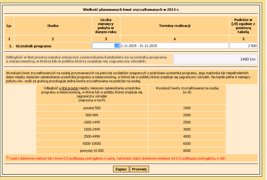Screen dimensions: 267x180
Task: Click the 'Wysokość kwoty zryczałtowanej na osobę' header
Action: (x=187, y=94)
